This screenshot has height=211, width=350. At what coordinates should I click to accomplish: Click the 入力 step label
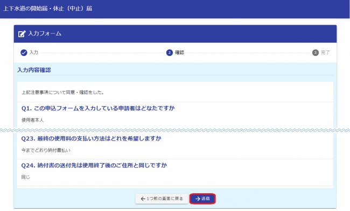point(34,53)
